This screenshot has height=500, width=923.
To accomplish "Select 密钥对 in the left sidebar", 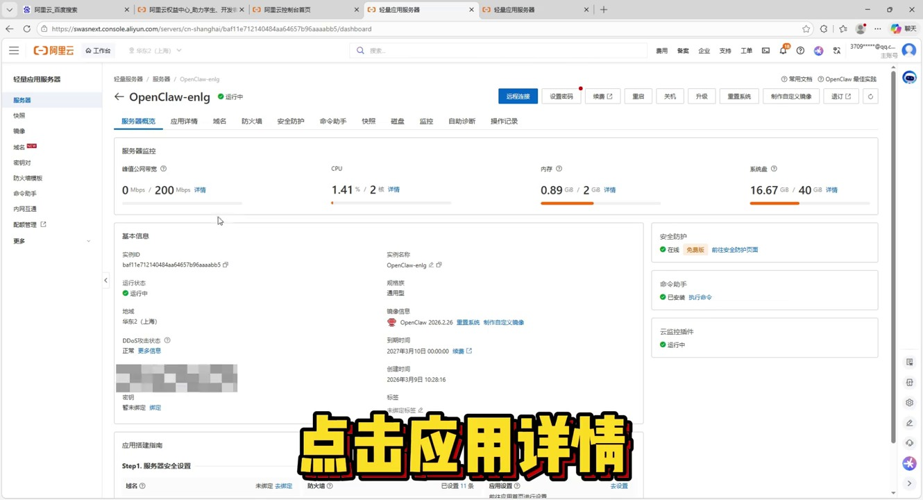I will coord(22,162).
